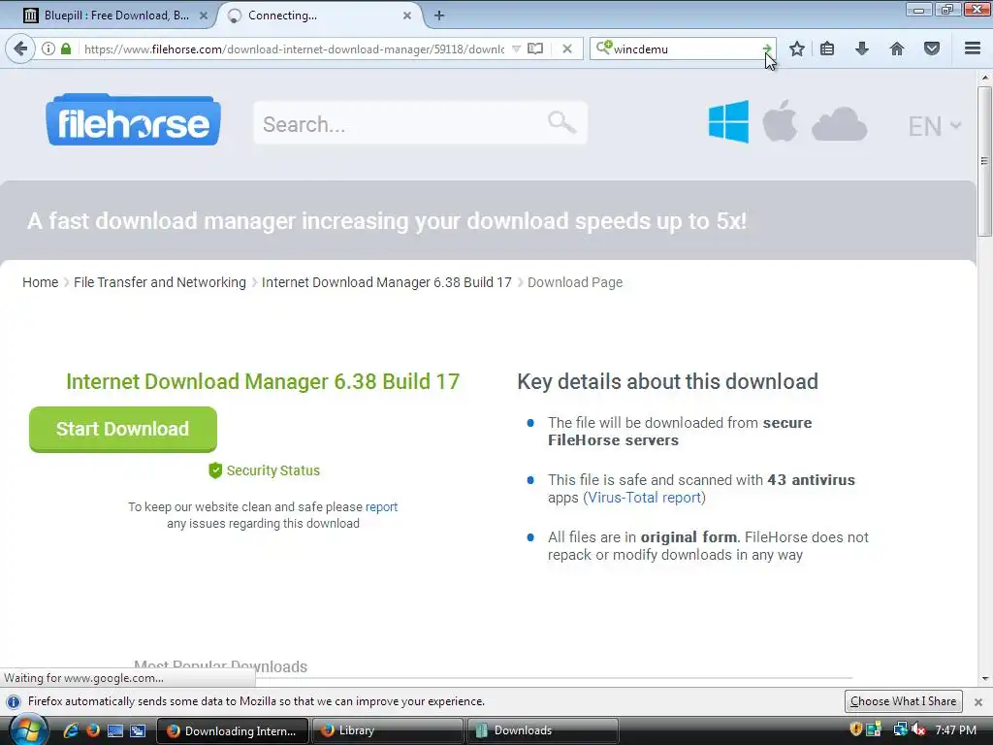The height and width of the screenshot is (745, 993).
Task: Click the taskbar clock 7:47 PM
Action: coord(955,730)
